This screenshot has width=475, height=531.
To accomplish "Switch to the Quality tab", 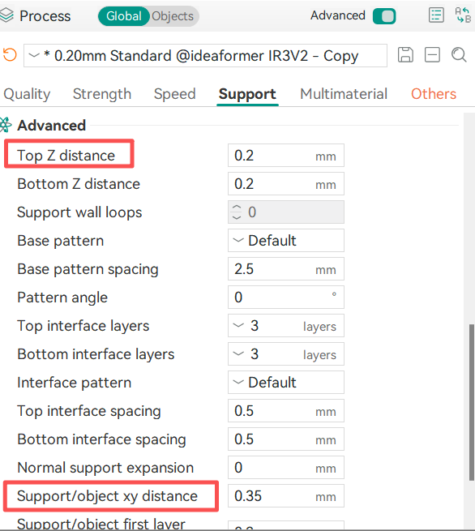I will pyautogui.click(x=27, y=94).
